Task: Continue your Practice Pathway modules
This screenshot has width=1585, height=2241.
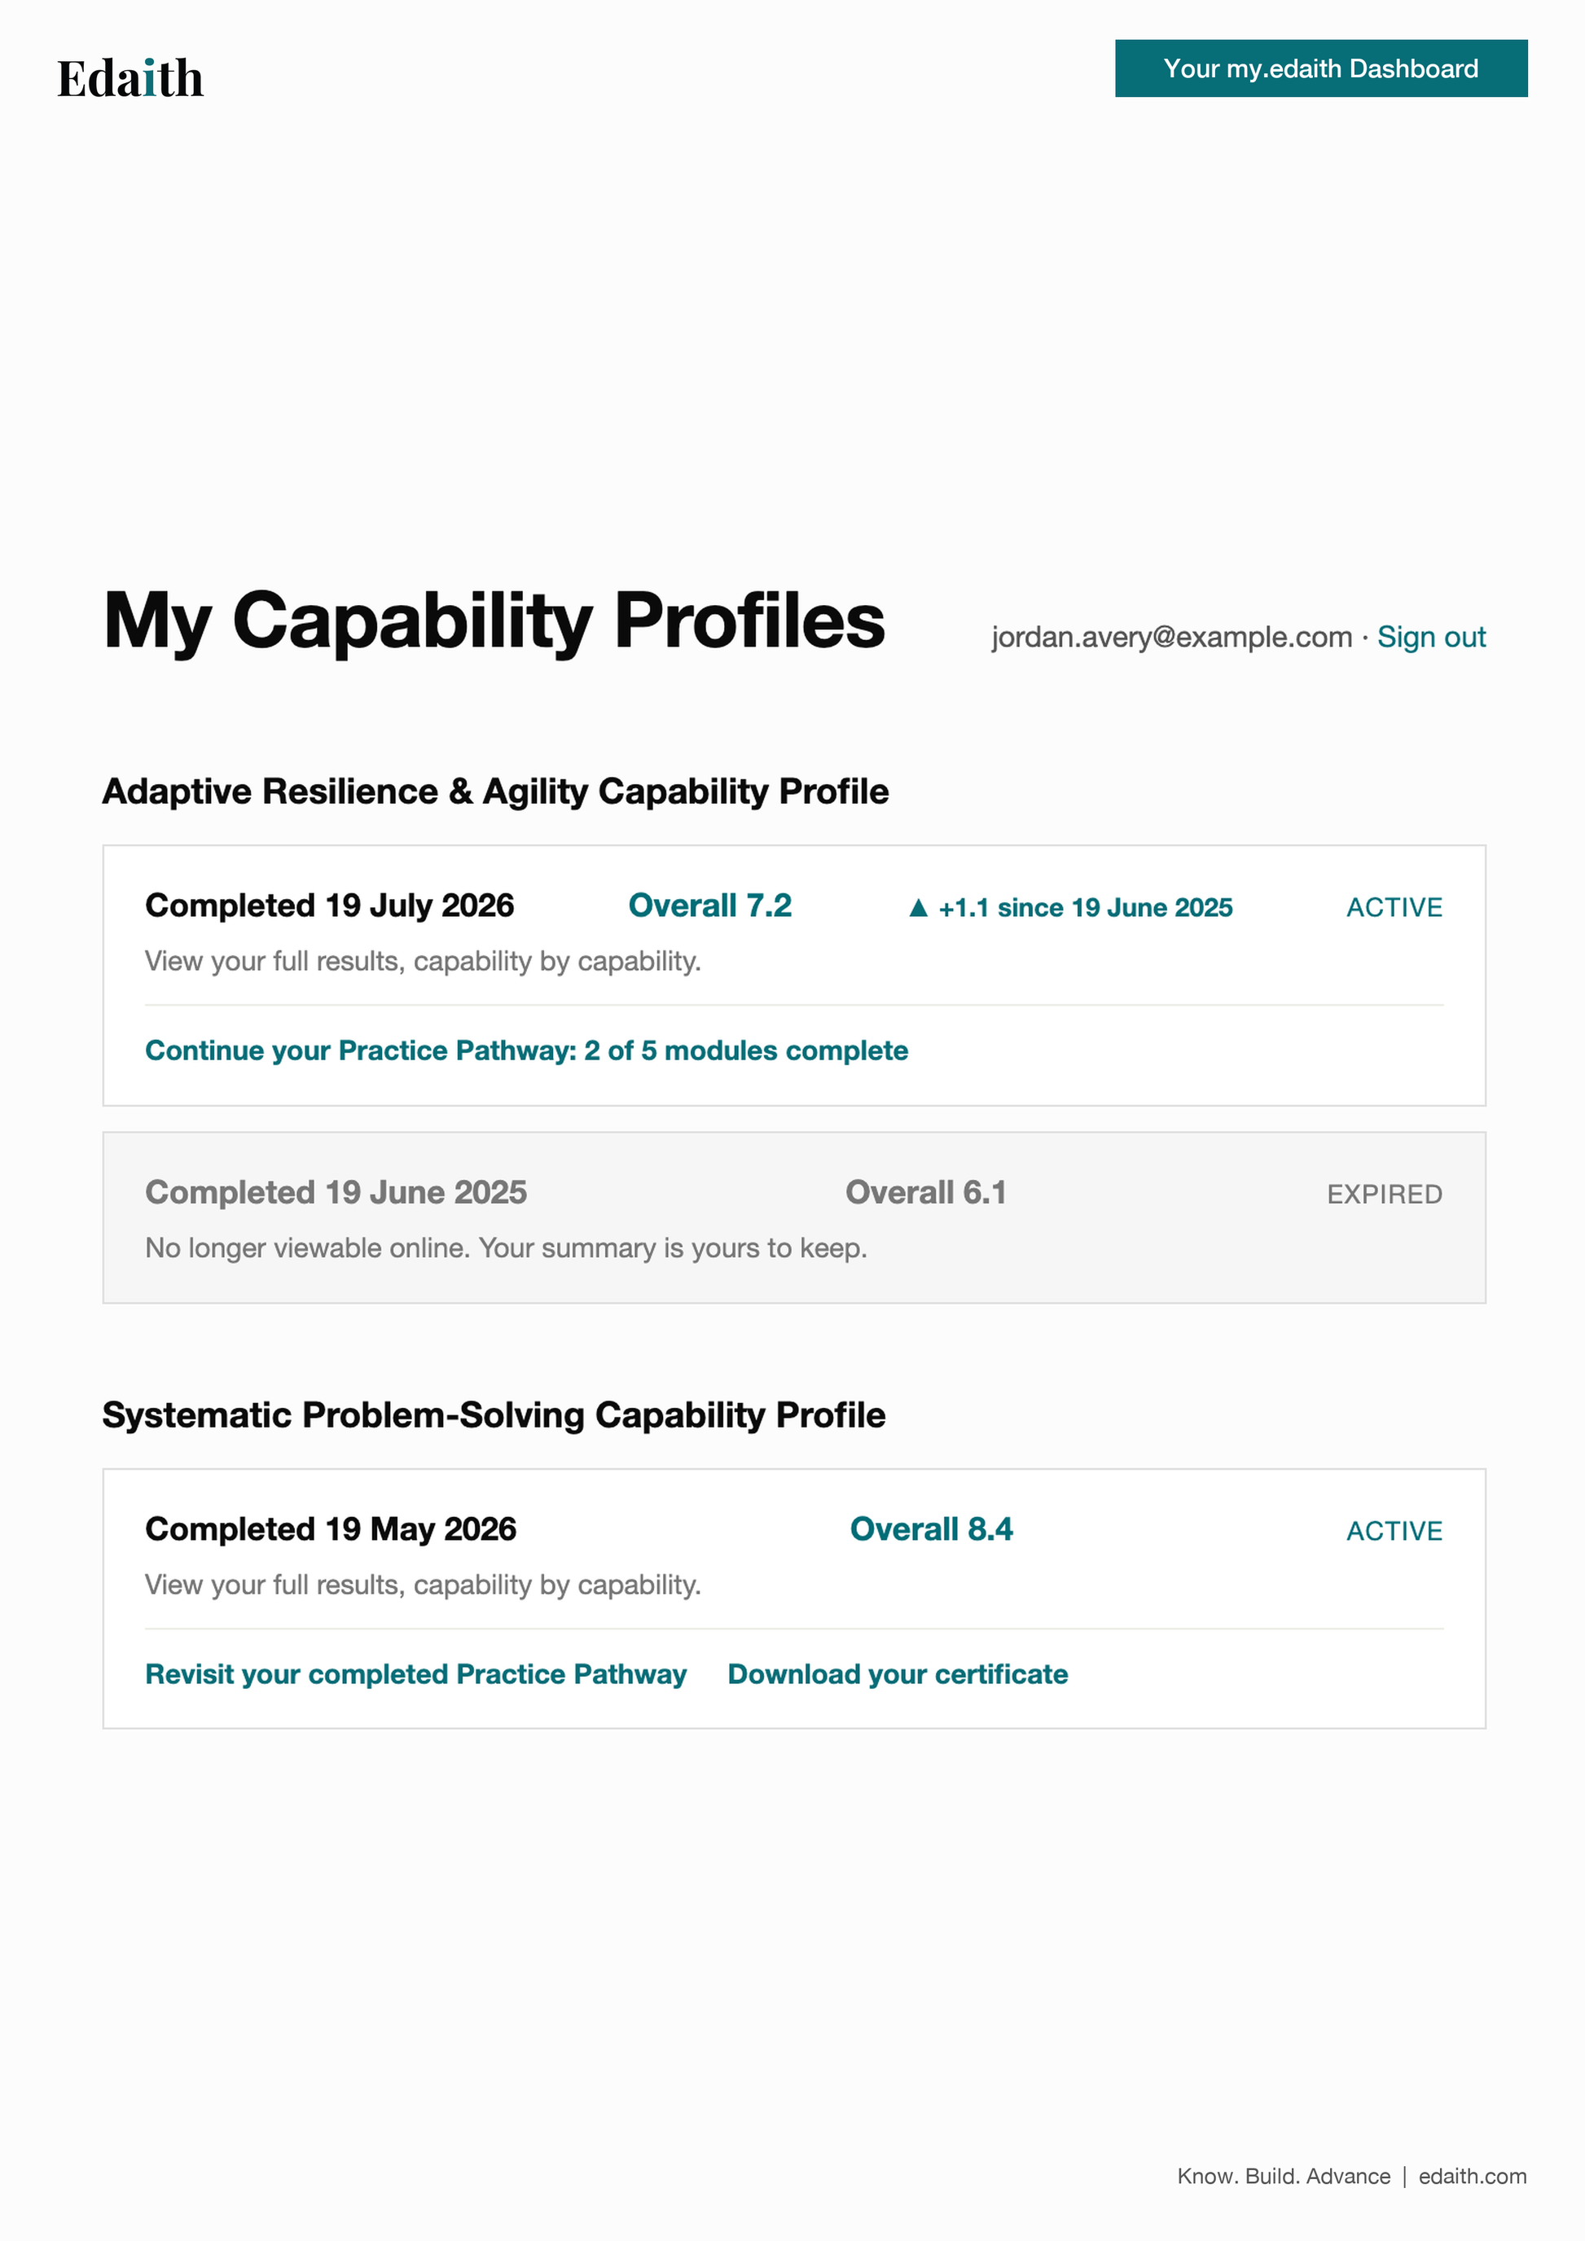Action: (526, 1050)
